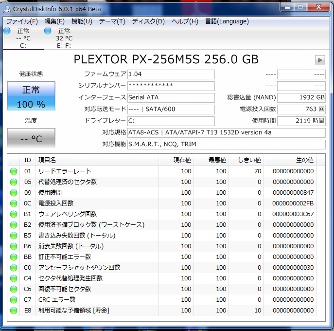
Task: Click green status icon for ID C4
Action: pos(14,278)
